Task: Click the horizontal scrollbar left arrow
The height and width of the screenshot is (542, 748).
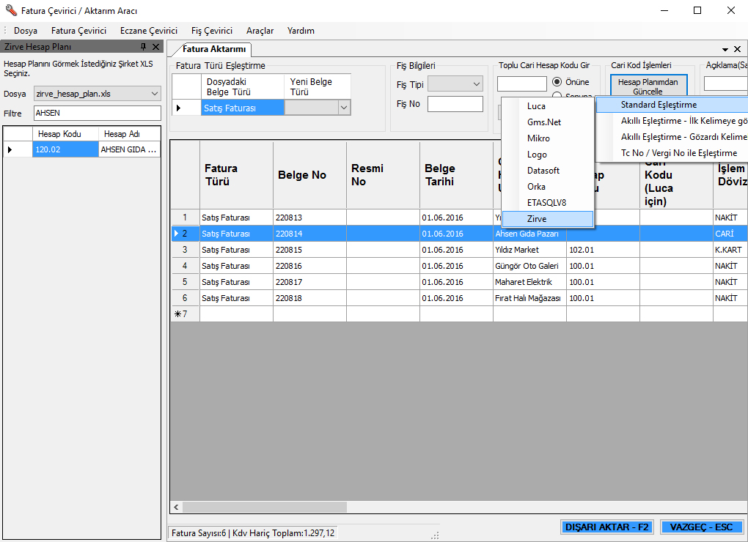Action: tap(176, 508)
